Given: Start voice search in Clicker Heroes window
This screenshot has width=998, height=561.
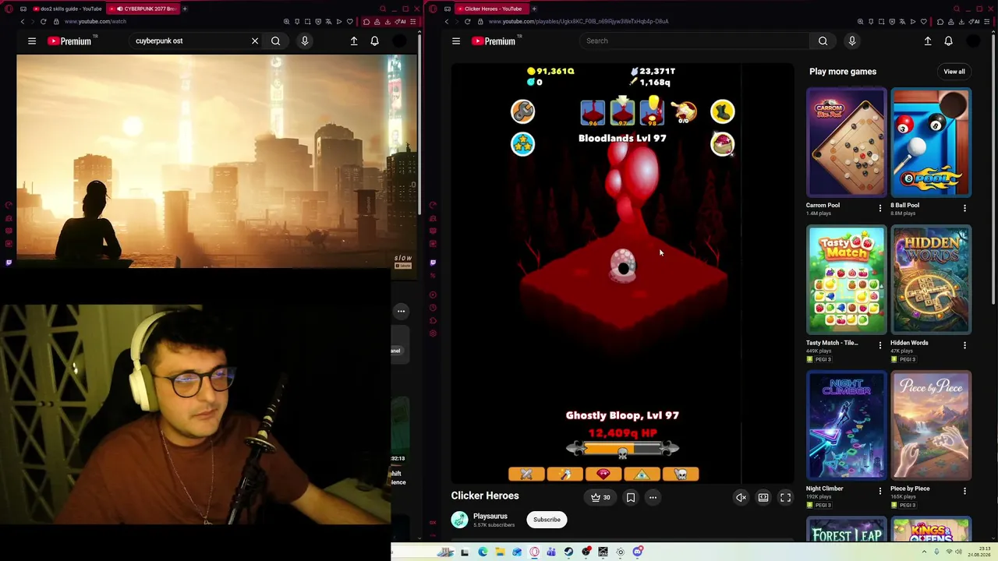Looking at the screenshot, I should tap(852, 41).
